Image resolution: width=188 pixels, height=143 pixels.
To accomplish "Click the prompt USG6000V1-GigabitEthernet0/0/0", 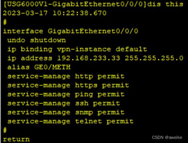I will pyautogui.click(x=75, y=4).
